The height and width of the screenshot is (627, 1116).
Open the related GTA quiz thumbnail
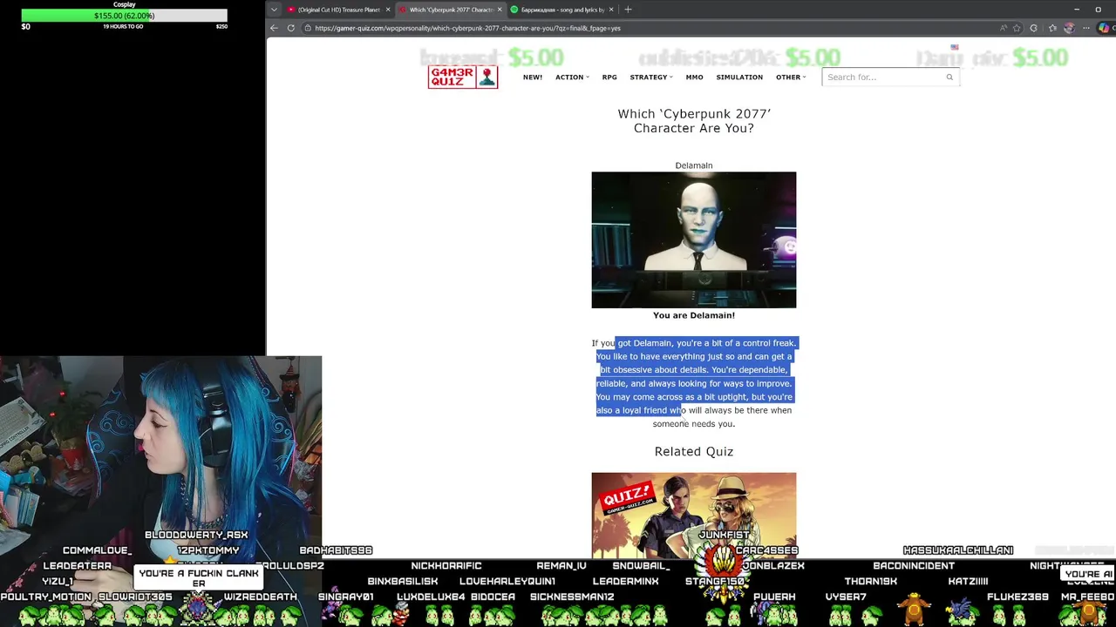pos(694,515)
